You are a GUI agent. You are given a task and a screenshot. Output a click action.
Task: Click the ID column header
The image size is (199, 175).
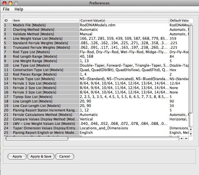click(x=8, y=20)
